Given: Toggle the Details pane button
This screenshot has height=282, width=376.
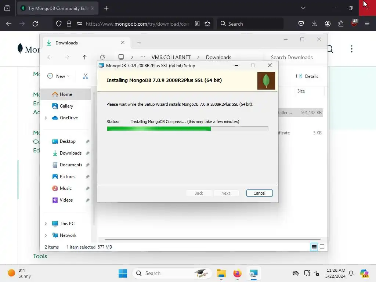Looking at the screenshot, I should point(307,76).
